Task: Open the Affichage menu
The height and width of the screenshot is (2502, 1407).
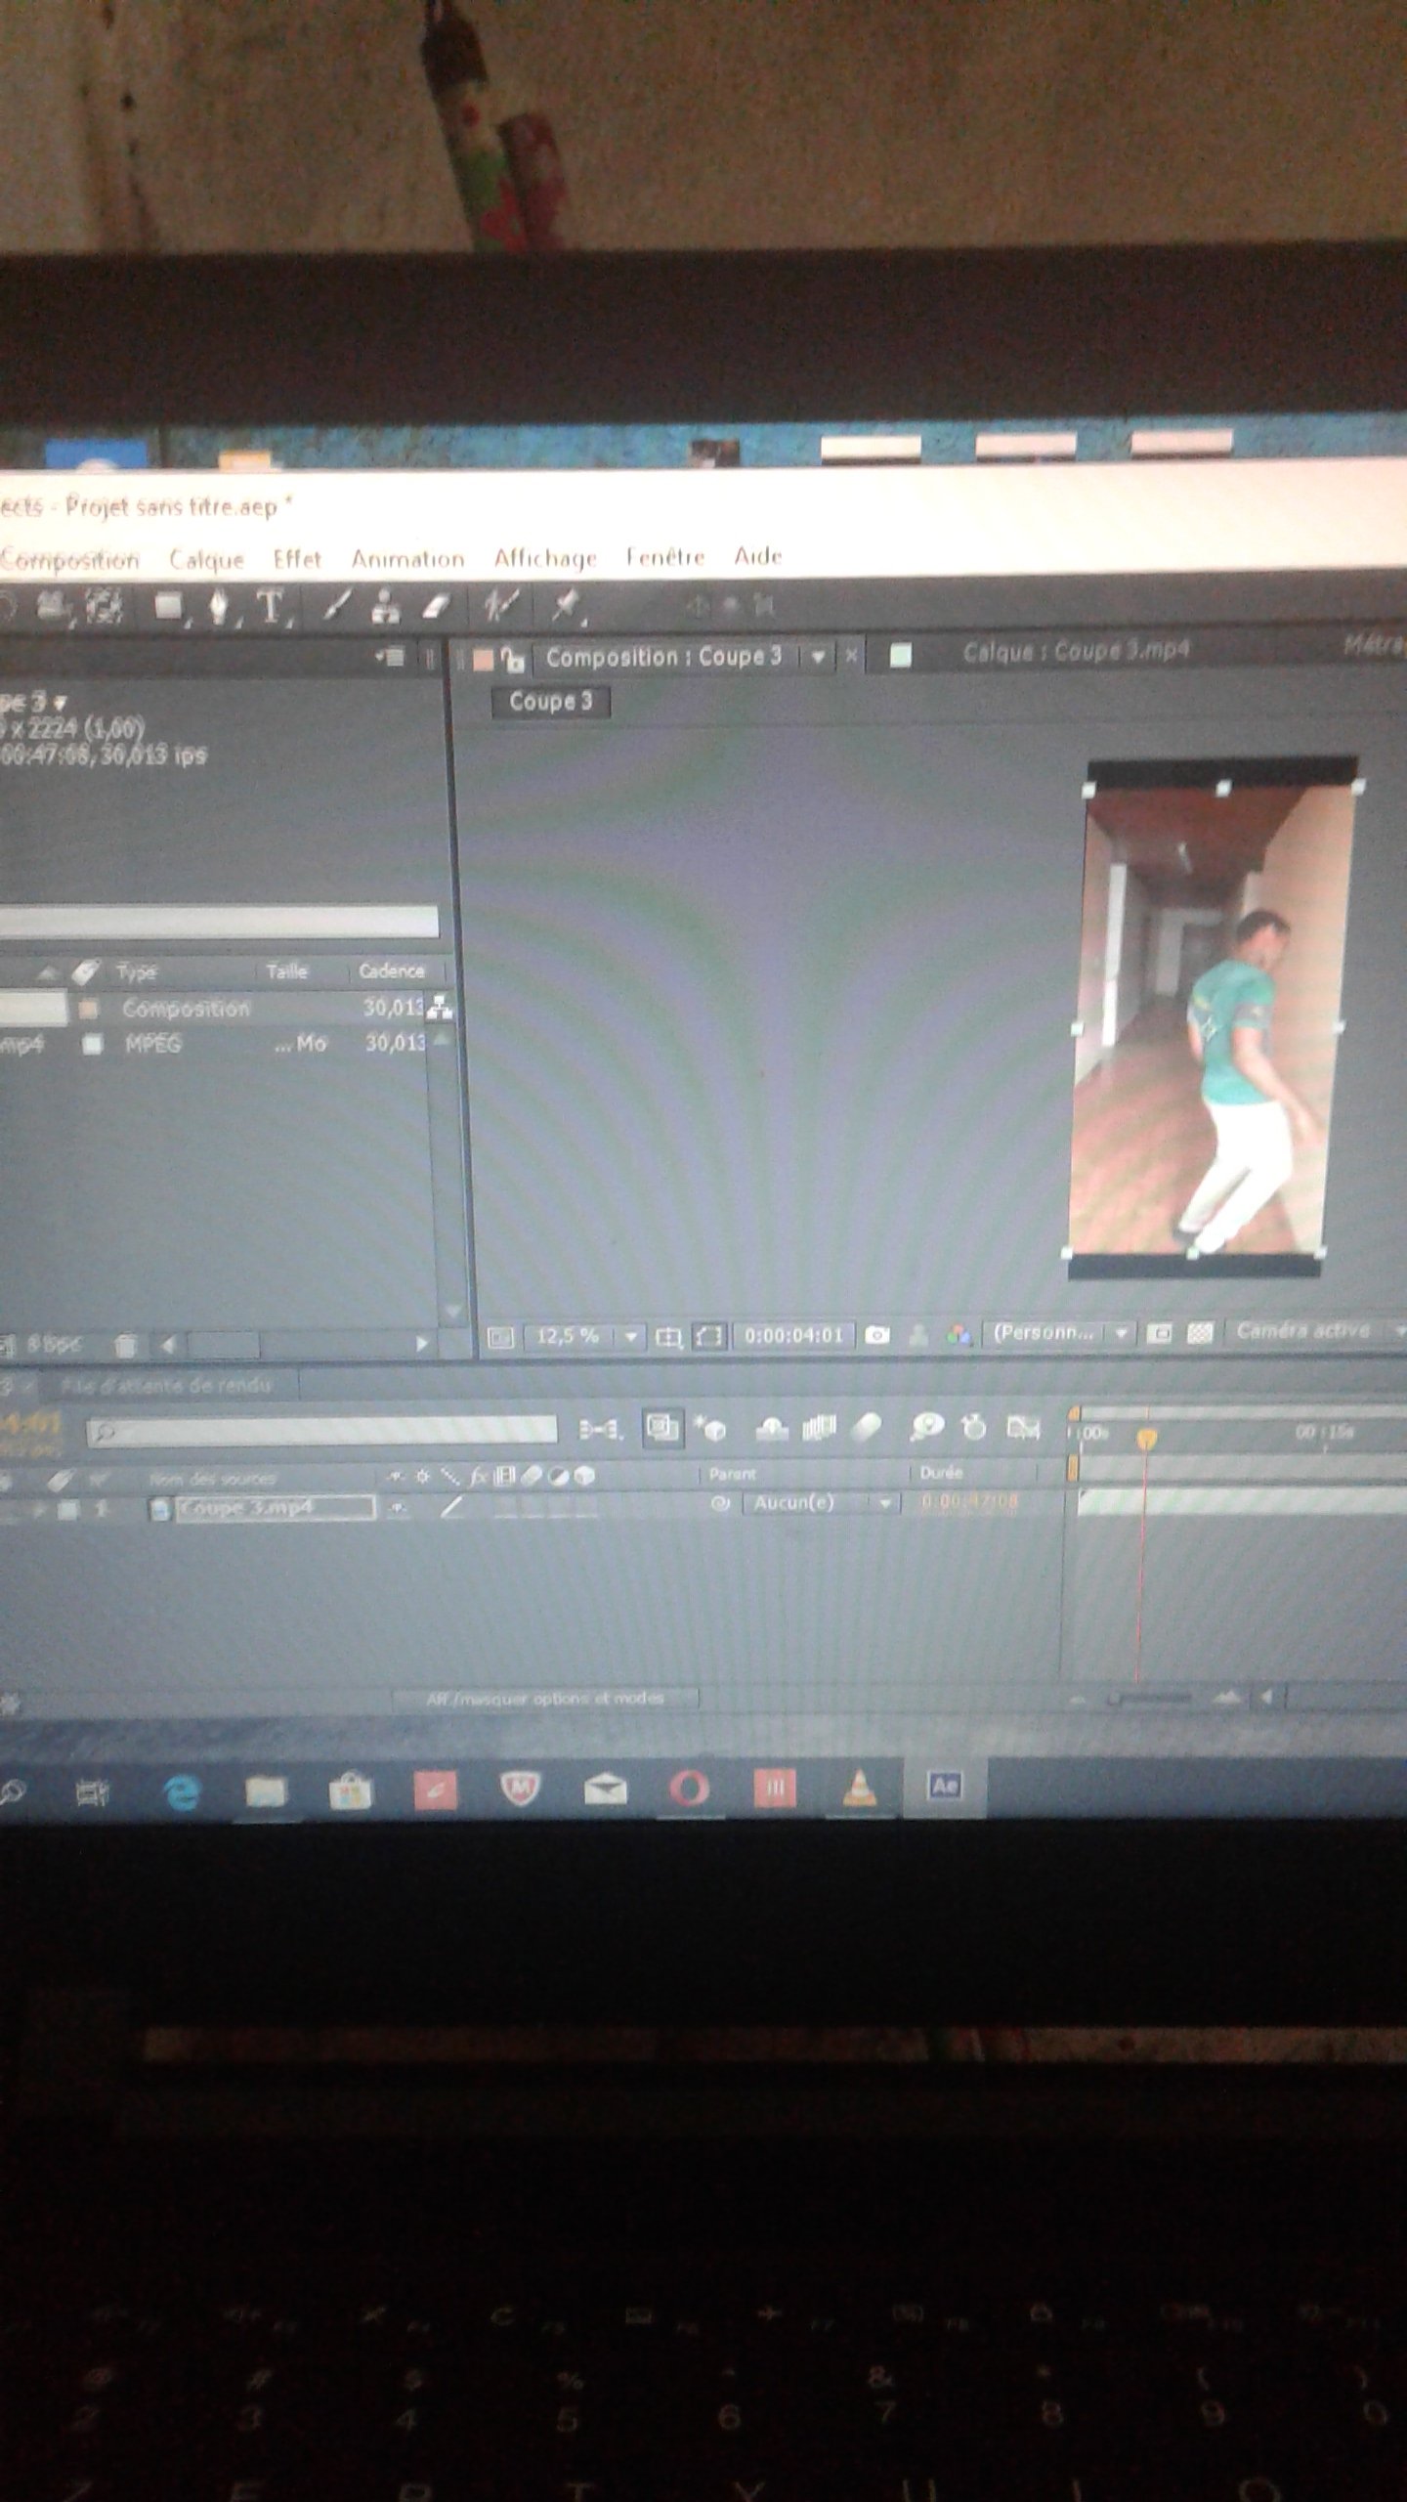Action: point(545,558)
